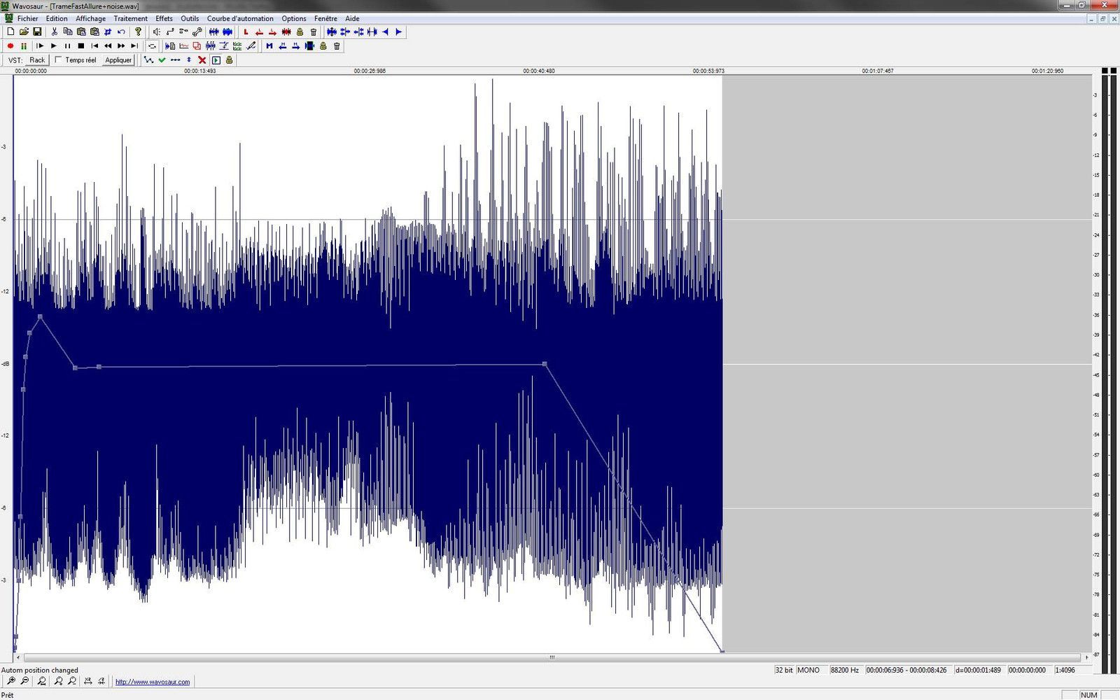Zoom out using the magnifier minus icon
Viewport: 1120px width, 700px height.
click(26, 680)
